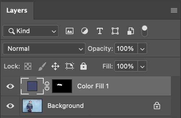Open the Layers panel hamburger menu
The image size is (181, 118).
pos(174,10)
